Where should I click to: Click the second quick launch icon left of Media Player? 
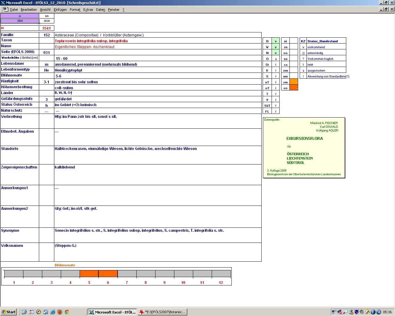(x=31, y=312)
